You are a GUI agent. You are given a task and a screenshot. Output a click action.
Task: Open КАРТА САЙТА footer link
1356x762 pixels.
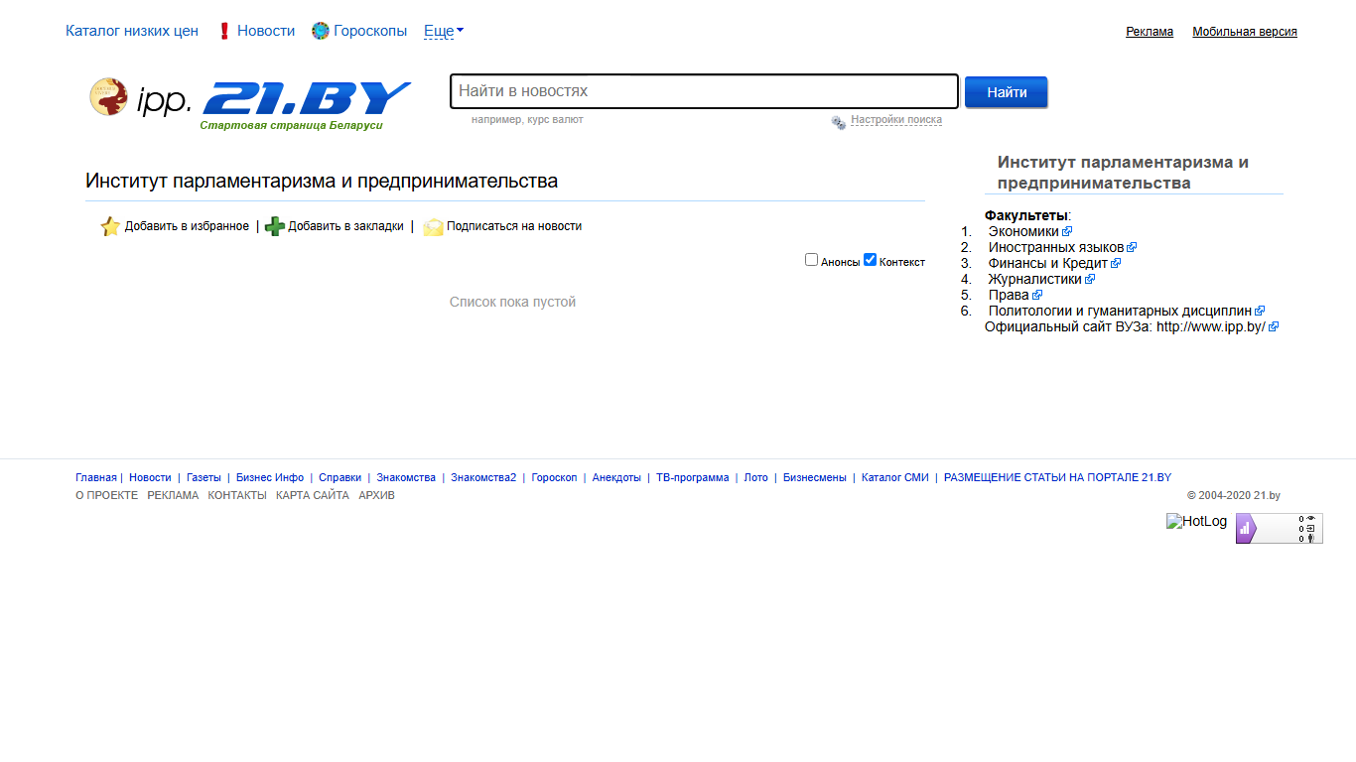(313, 495)
